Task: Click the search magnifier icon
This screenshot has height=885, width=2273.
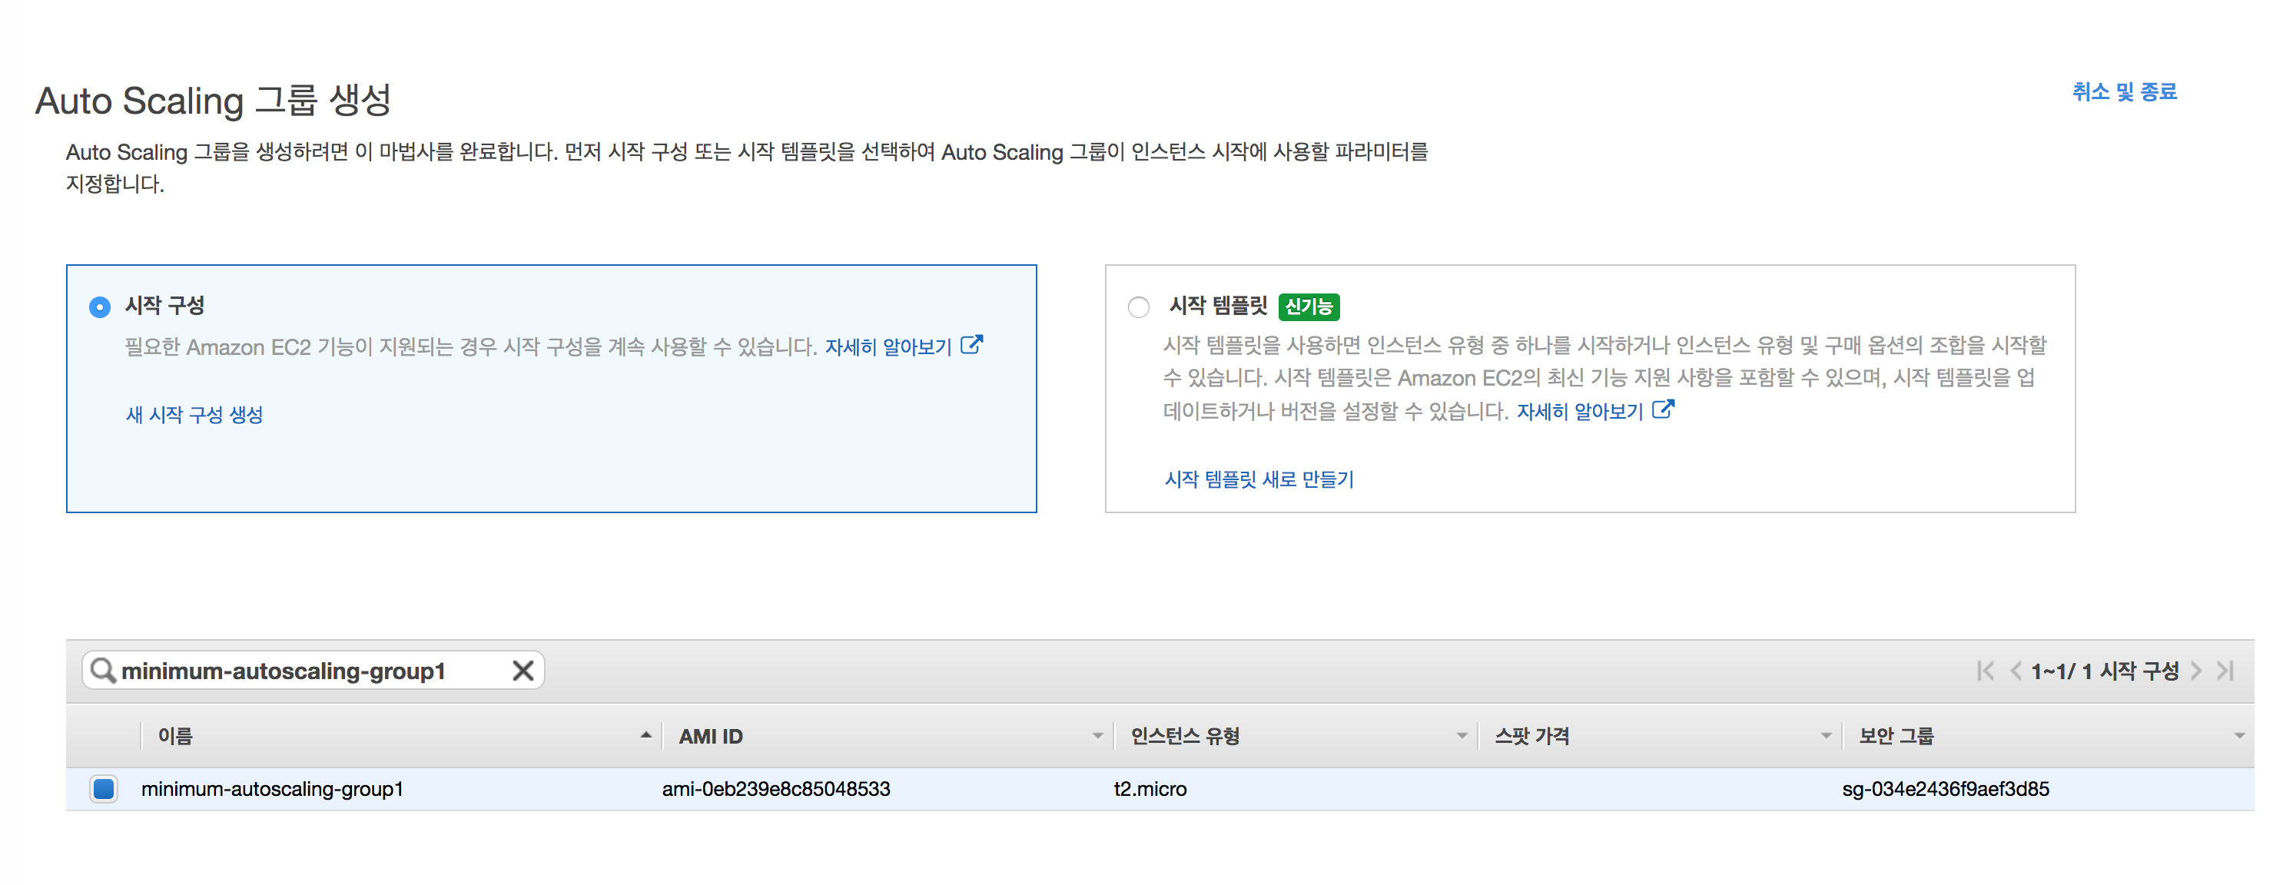Action: (103, 671)
